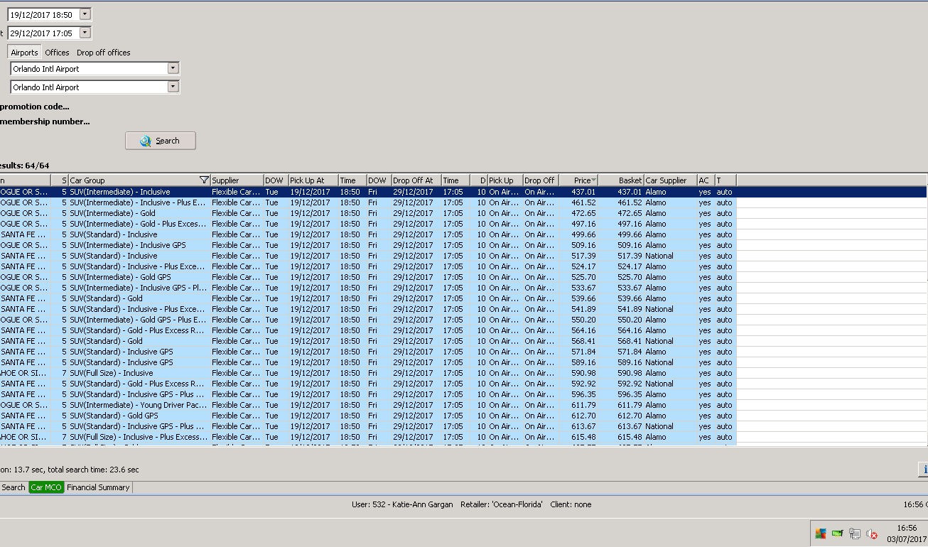Click the Basket column header
The image size is (928, 547).
622,180
